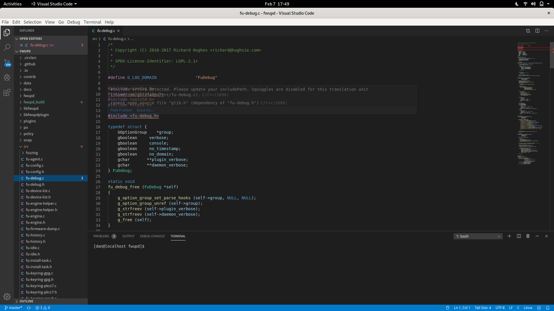Click the bash terminal prompt line
Image resolution: width=554 pixels, height=311 pixels.
pyautogui.click(x=119, y=246)
